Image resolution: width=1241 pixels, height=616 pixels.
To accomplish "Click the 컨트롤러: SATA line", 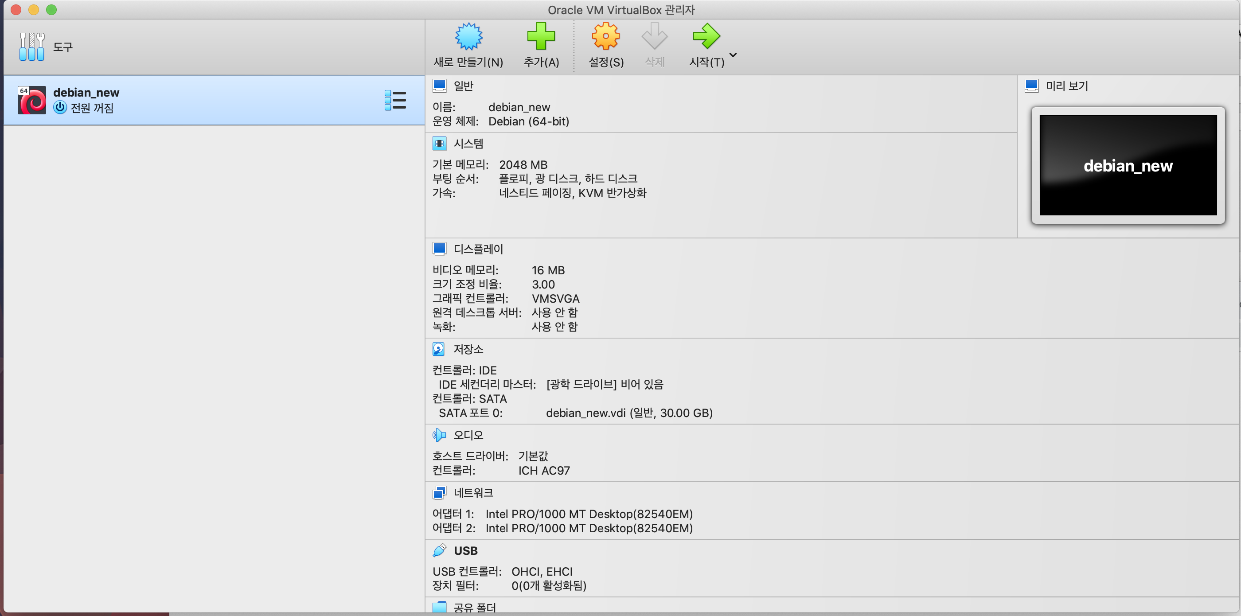I will point(470,399).
